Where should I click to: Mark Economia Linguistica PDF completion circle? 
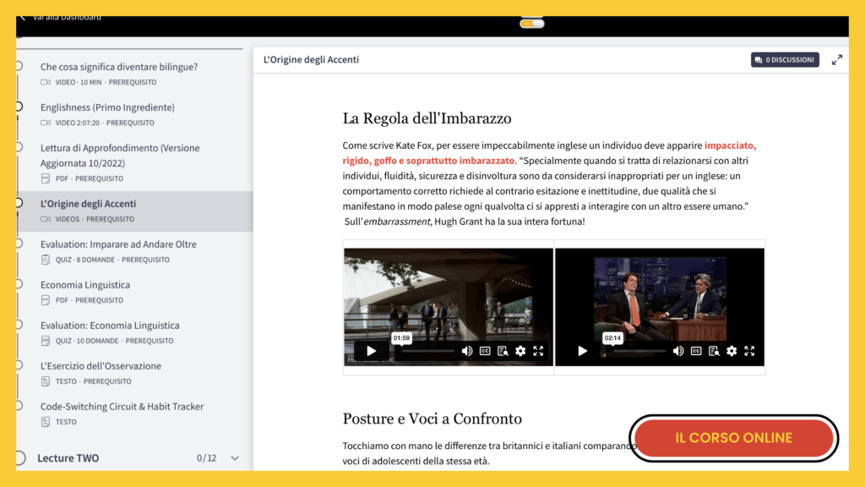(19, 284)
